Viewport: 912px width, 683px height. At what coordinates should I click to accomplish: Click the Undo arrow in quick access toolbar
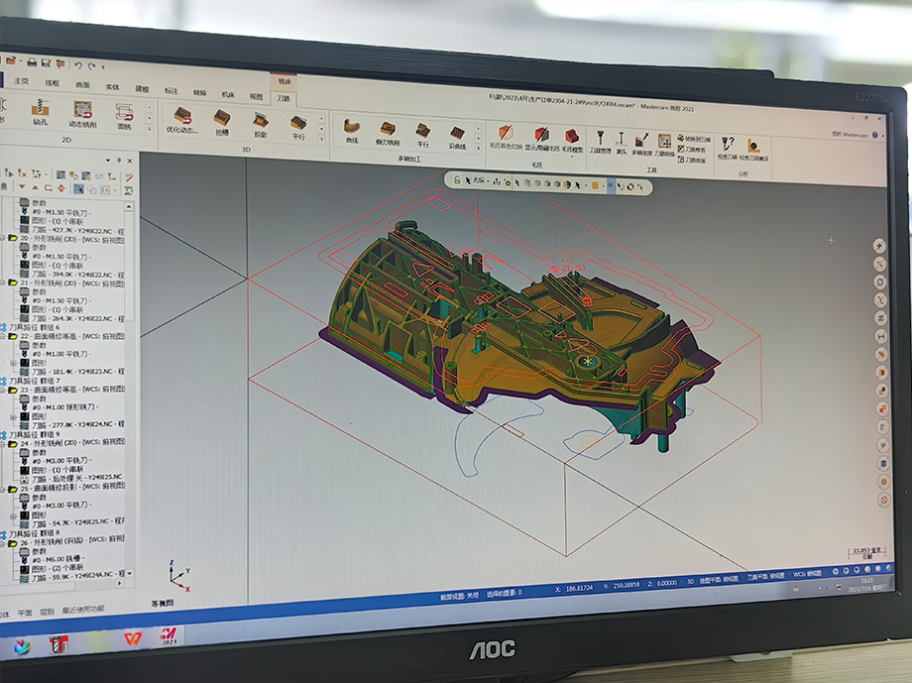[78, 65]
